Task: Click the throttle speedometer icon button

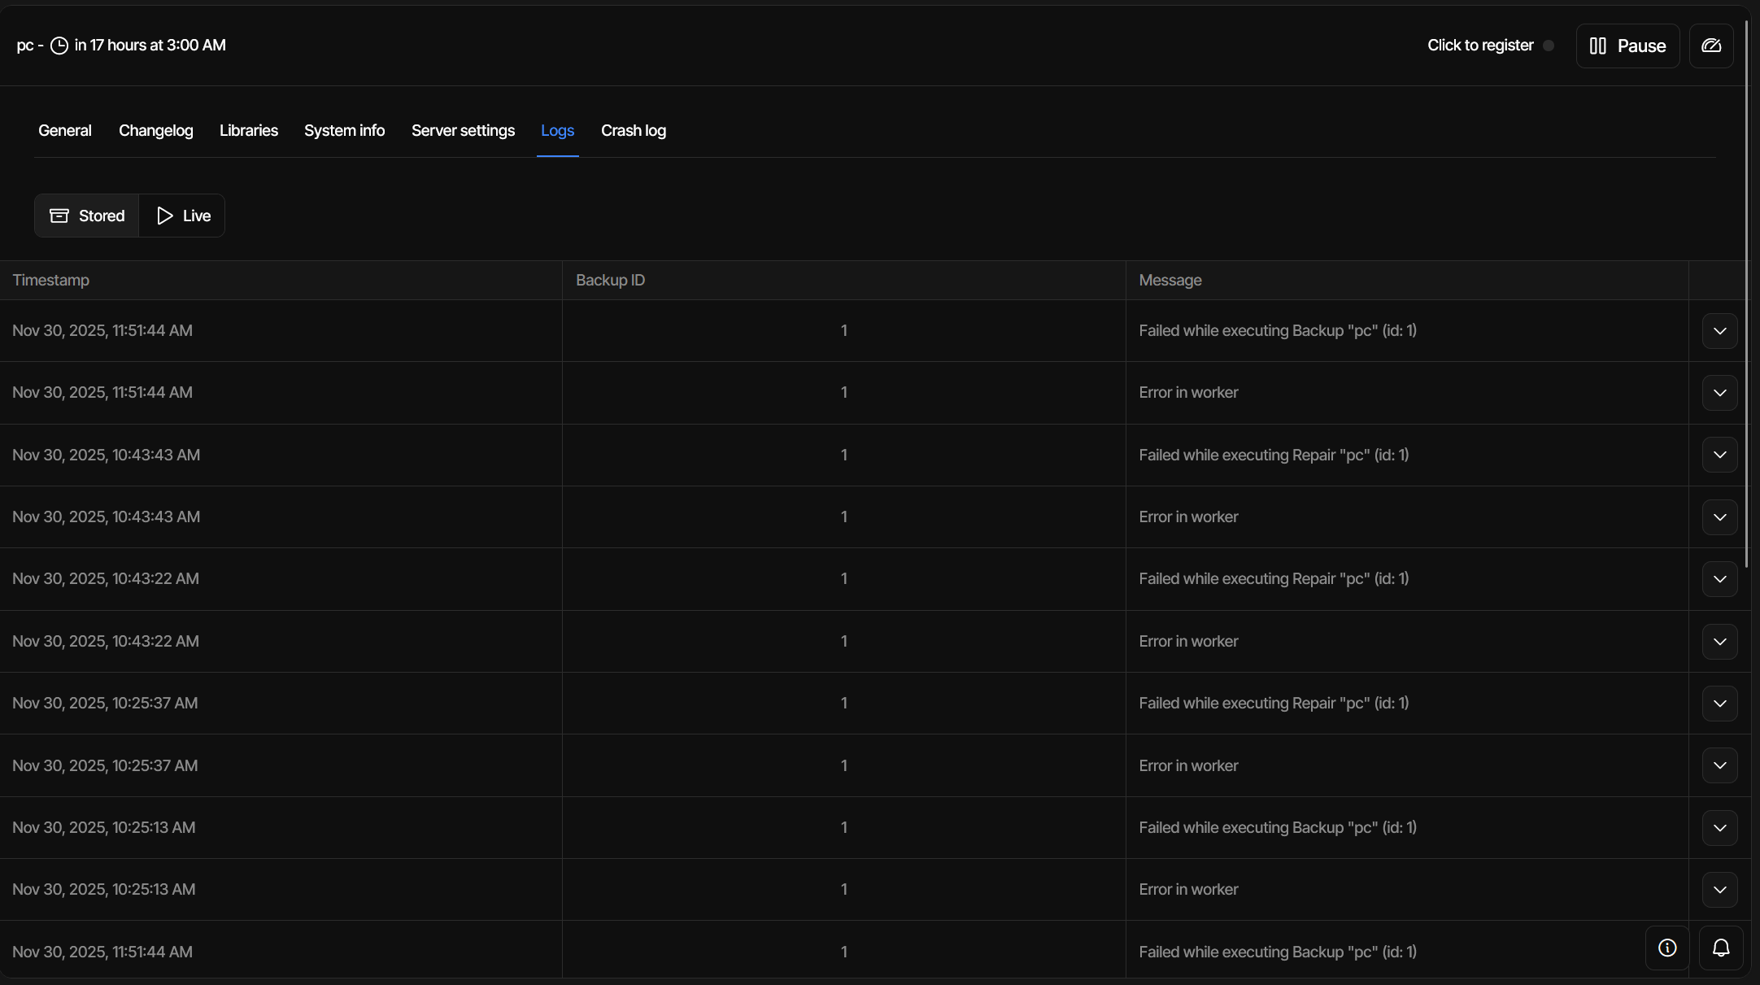Action: (1711, 46)
